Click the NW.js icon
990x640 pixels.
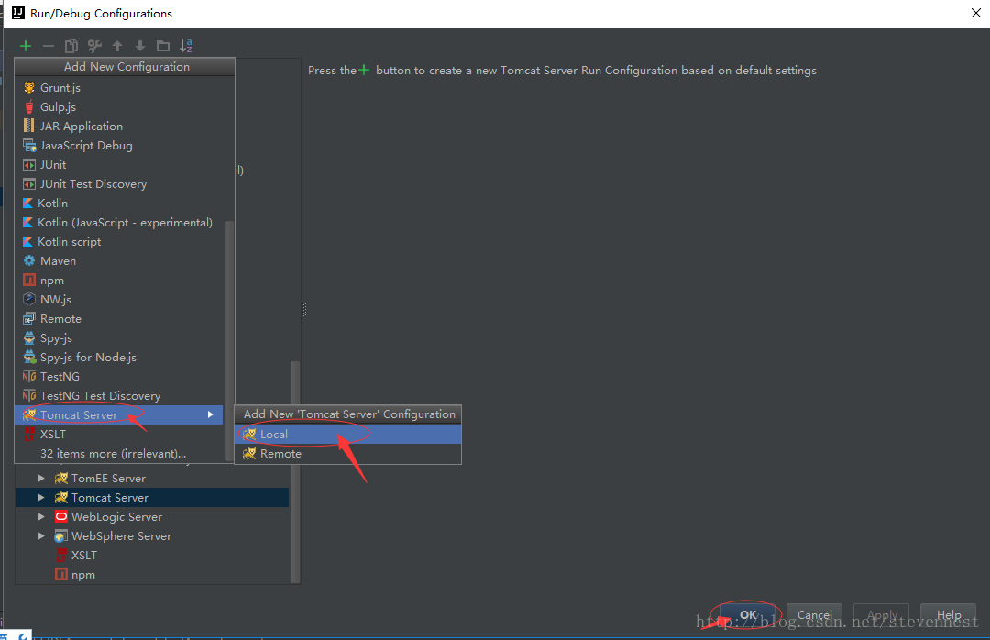[x=29, y=299]
